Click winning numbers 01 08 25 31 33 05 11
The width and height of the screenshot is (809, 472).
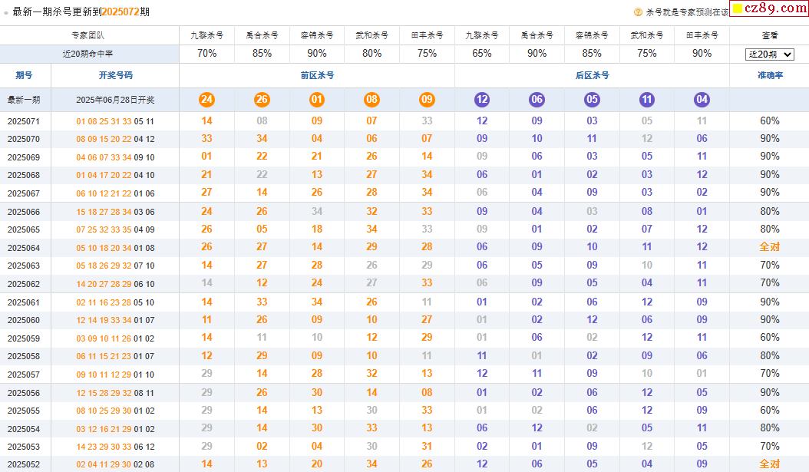115,122
